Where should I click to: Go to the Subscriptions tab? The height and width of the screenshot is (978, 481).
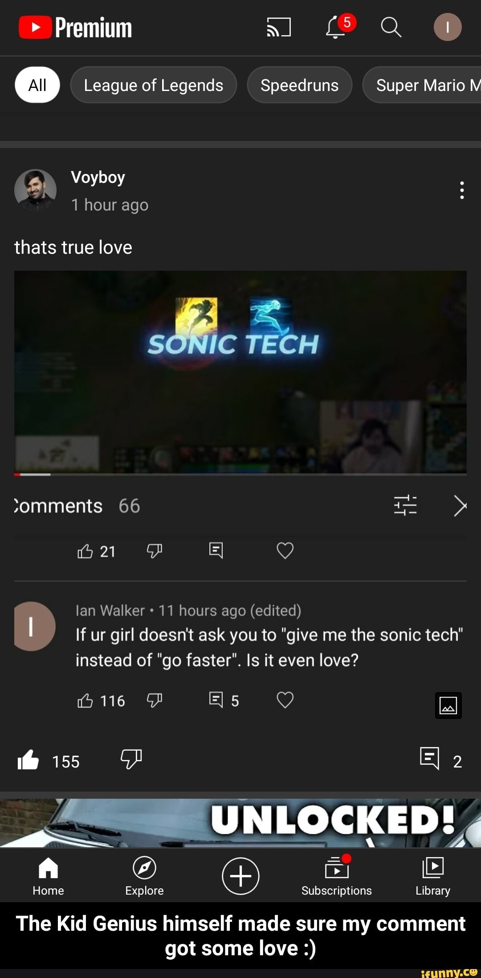click(337, 875)
